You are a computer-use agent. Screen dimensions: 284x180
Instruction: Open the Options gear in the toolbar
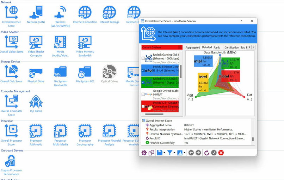144,153
